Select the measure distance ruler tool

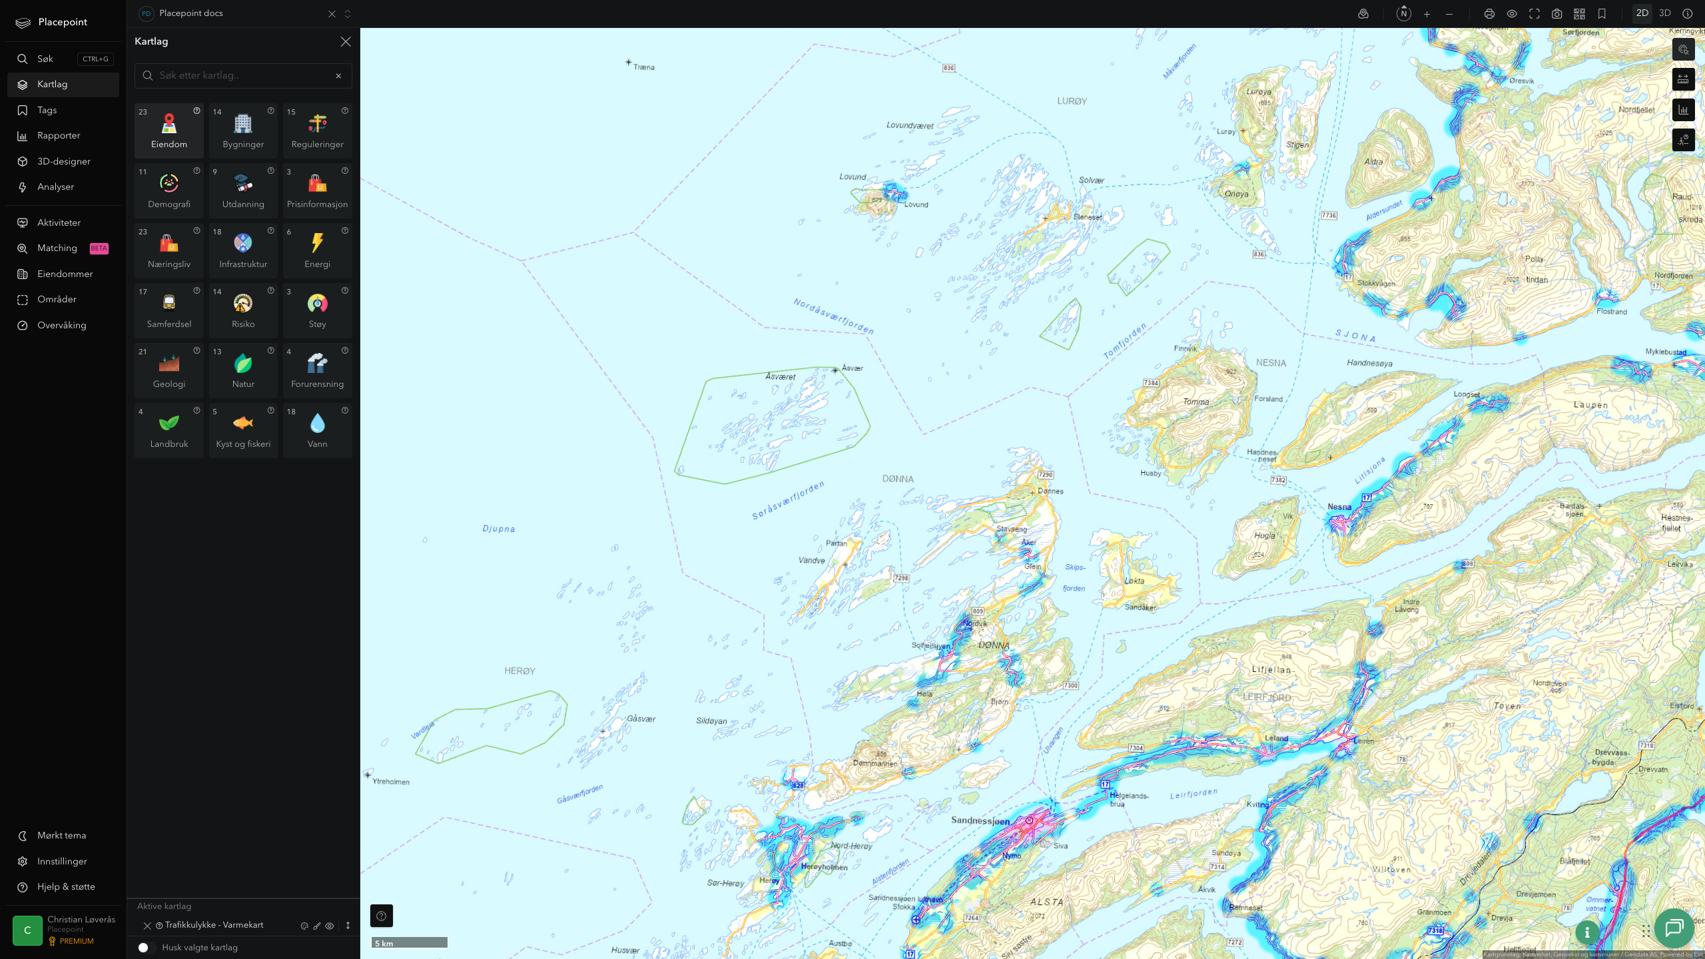(1683, 79)
